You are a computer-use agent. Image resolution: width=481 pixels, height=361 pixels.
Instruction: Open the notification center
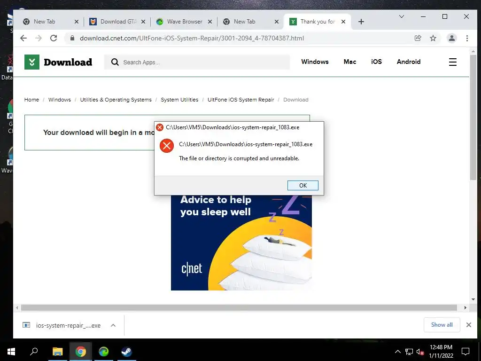tap(465, 352)
